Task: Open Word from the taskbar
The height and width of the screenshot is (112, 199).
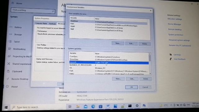Action: click(x=108, y=106)
